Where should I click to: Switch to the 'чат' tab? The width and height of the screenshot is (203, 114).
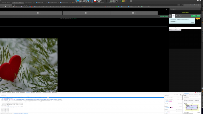click(173, 16)
